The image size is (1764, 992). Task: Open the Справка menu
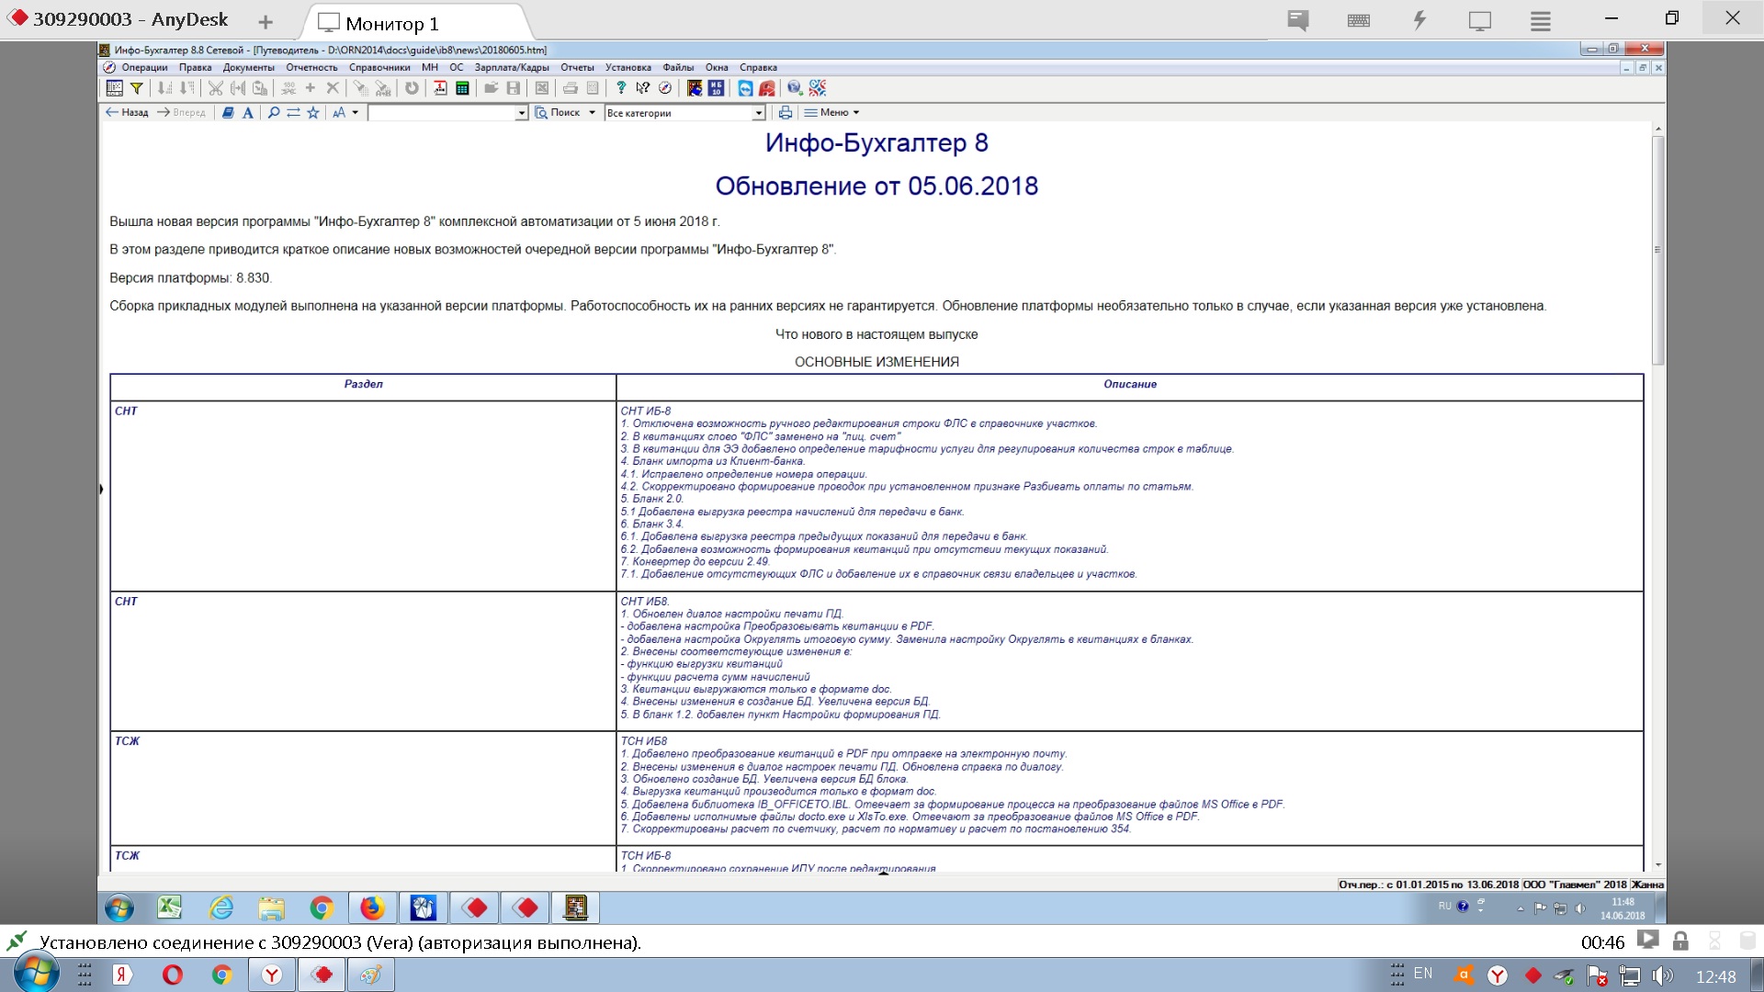[758, 67]
